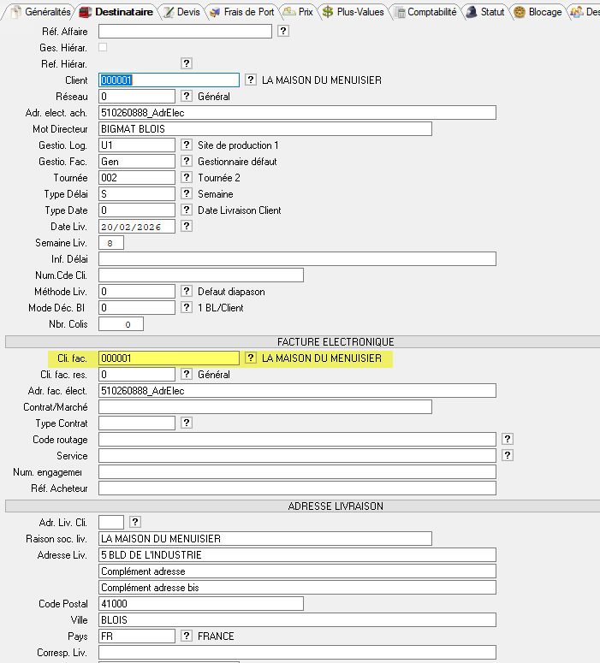
Task: Click the Nbr. Colis field
Action: pos(121,324)
